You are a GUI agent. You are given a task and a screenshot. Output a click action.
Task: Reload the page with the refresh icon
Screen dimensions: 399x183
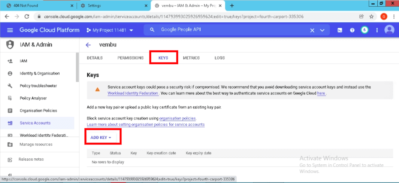click(x=27, y=16)
